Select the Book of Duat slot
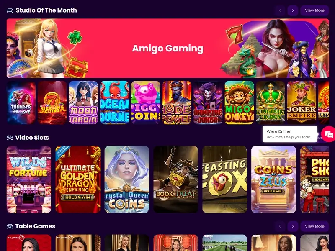Image resolution: width=335 pixels, height=251 pixels. (175, 179)
